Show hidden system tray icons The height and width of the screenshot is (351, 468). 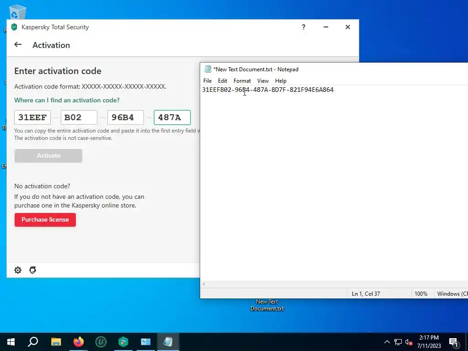coord(387,342)
